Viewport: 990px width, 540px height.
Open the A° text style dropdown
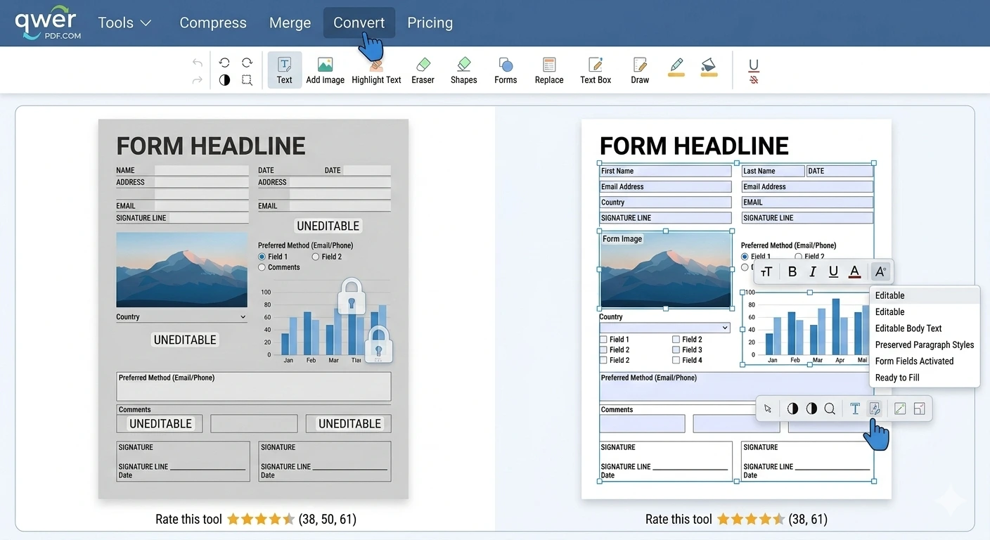(x=880, y=271)
